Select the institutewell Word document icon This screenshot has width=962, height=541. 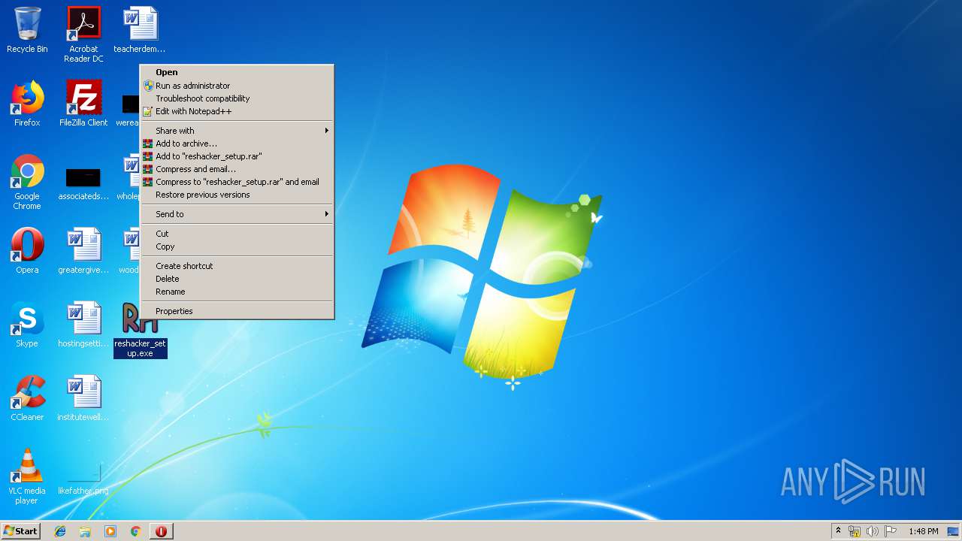[83, 398]
